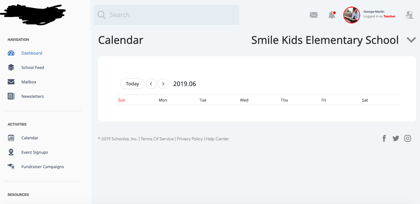Screen dimensions: 420x204
Task: Open the Instagram icon in the footer
Action: 408,138
